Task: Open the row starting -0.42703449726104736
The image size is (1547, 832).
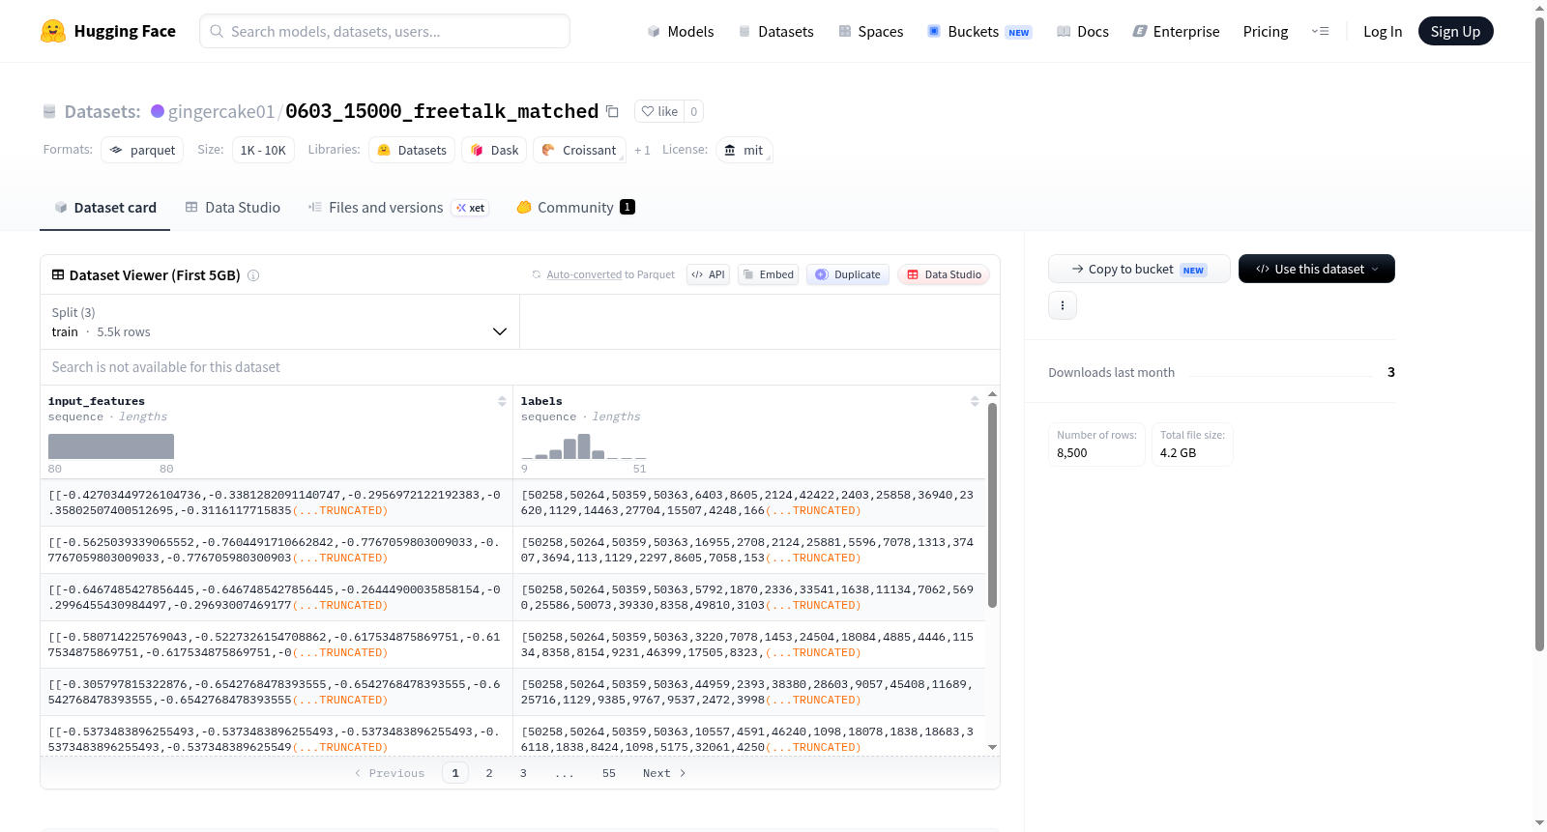Action: [277, 502]
